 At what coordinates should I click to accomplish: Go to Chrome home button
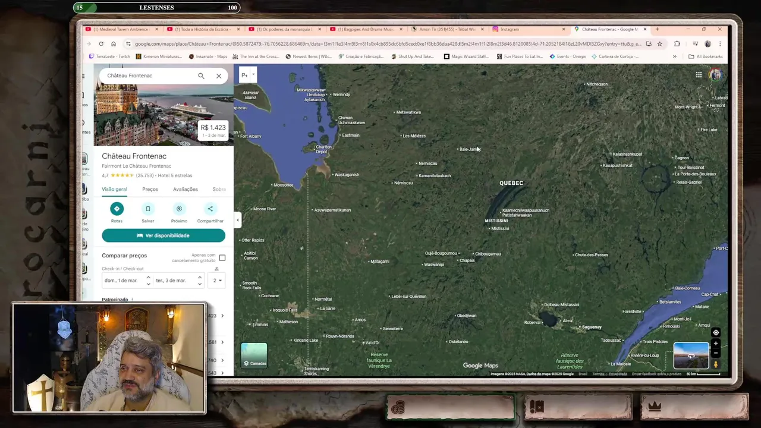point(114,44)
